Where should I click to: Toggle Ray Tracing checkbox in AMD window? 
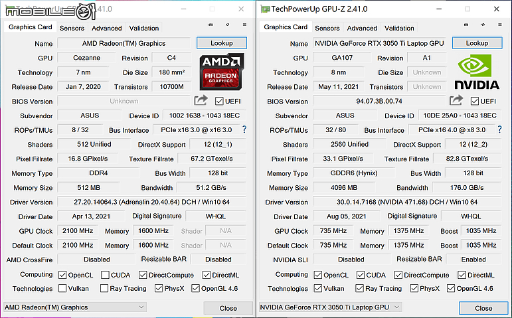coord(104,288)
